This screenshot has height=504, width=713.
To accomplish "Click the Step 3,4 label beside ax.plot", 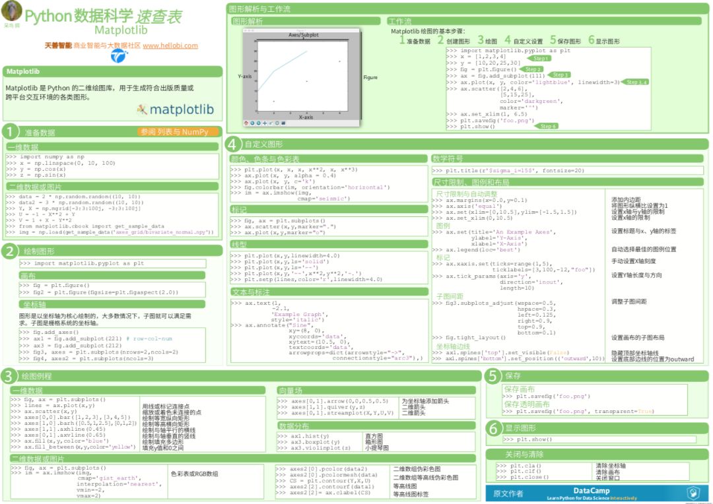I will [x=635, y=82].
